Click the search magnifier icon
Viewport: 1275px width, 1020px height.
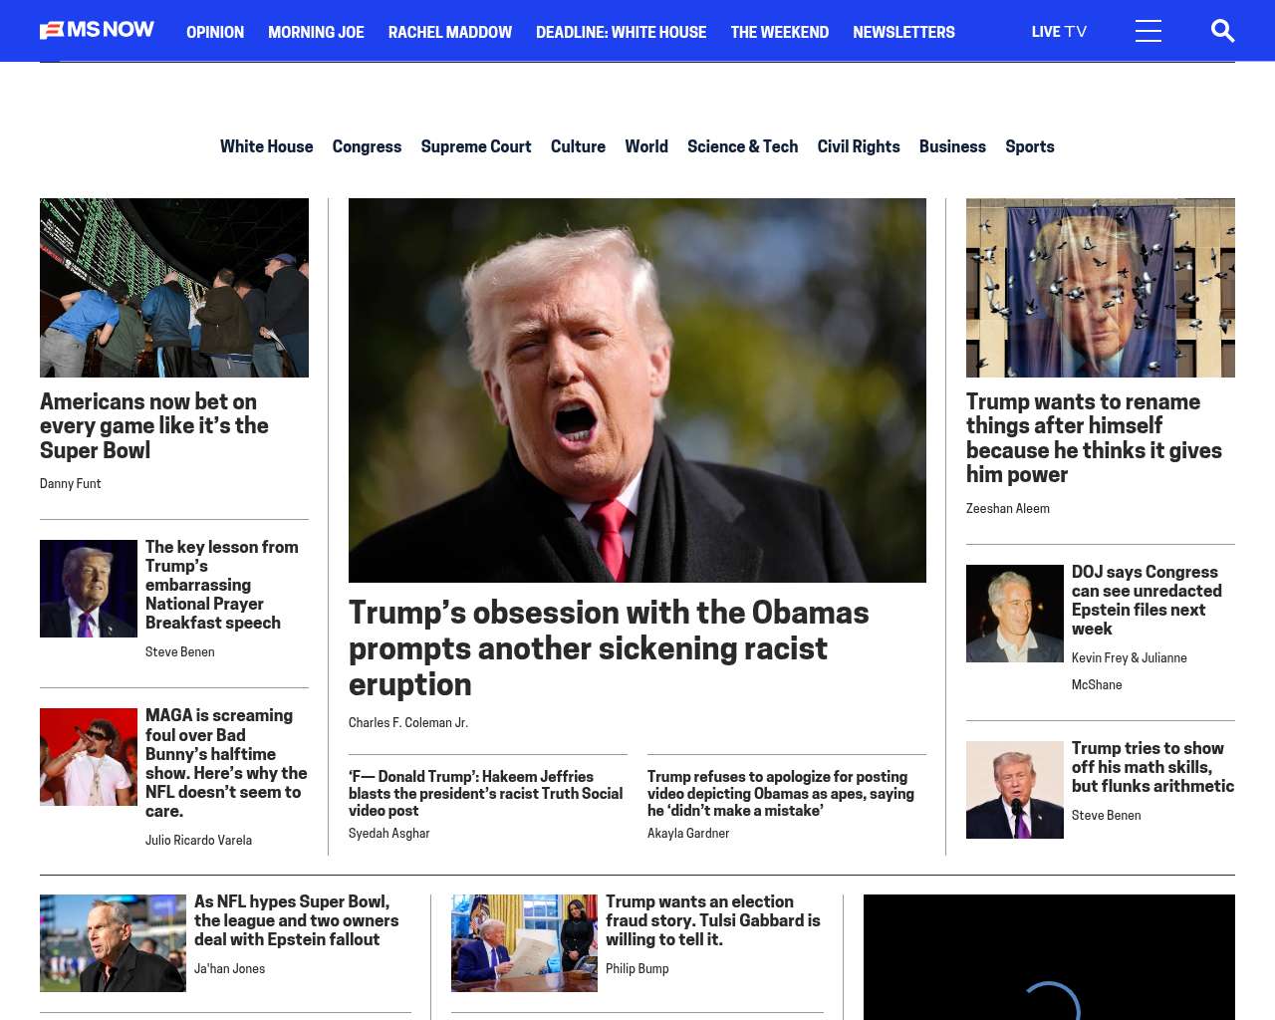(1222, 31)
